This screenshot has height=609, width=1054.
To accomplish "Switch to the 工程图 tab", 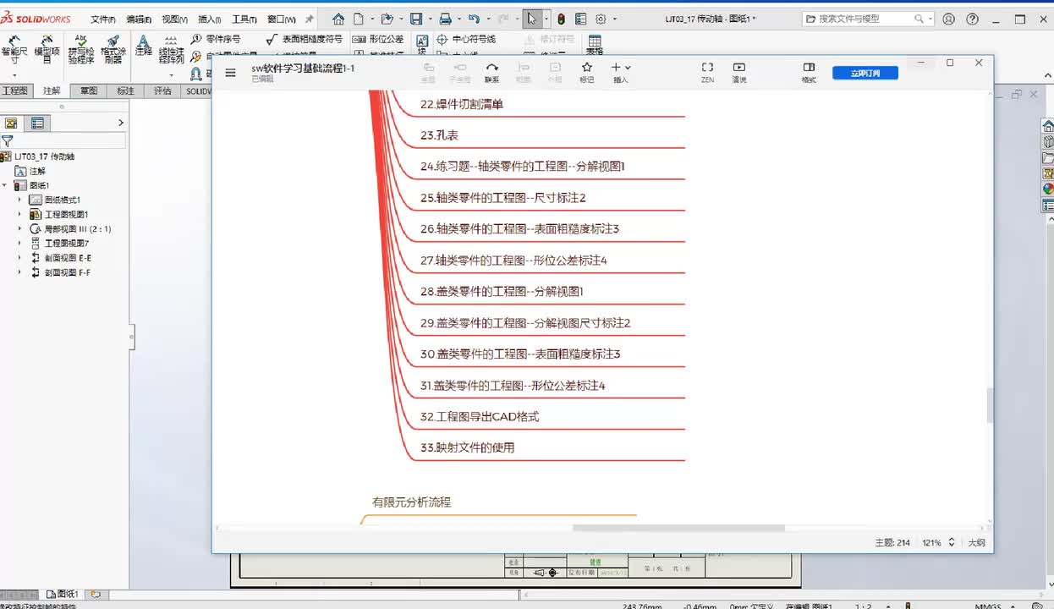I will 15,91.
